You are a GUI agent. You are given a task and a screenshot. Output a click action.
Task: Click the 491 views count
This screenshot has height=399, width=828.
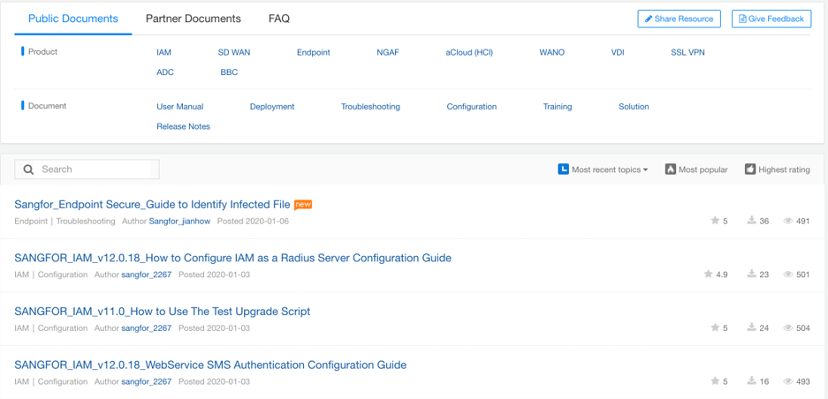click(x=802, y=222)
